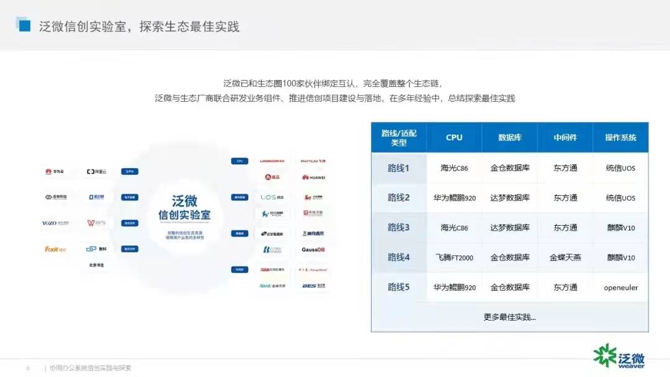Click the Loongson logo
The height and width of the screenshot is (377, 670).
[272, 161]
